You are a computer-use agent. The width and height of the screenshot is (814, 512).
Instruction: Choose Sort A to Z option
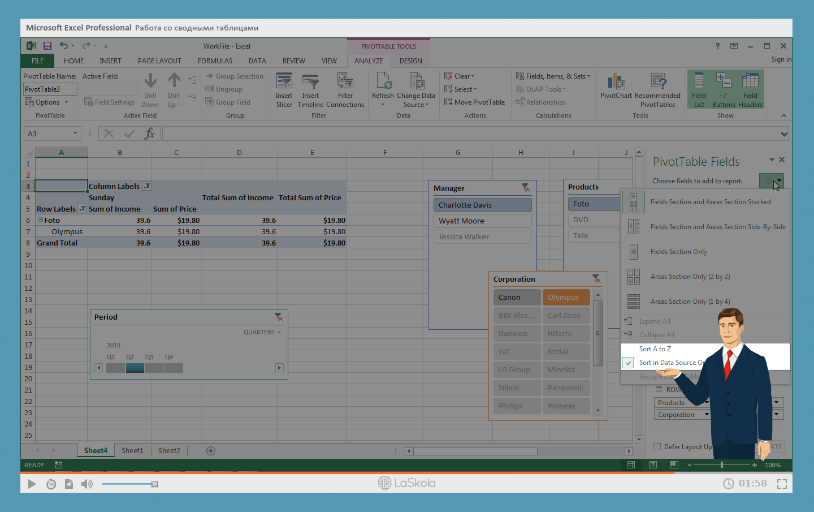point(655,349)
